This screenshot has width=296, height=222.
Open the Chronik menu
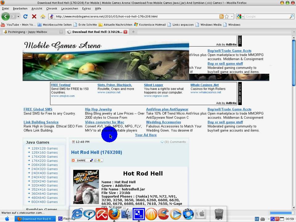coord(52,9)
